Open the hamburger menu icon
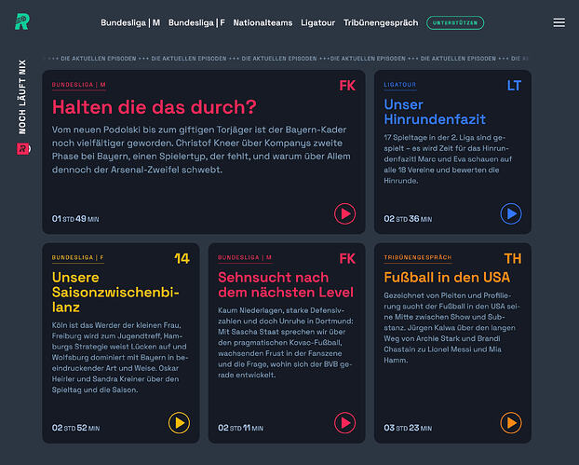 click(559, 22)
